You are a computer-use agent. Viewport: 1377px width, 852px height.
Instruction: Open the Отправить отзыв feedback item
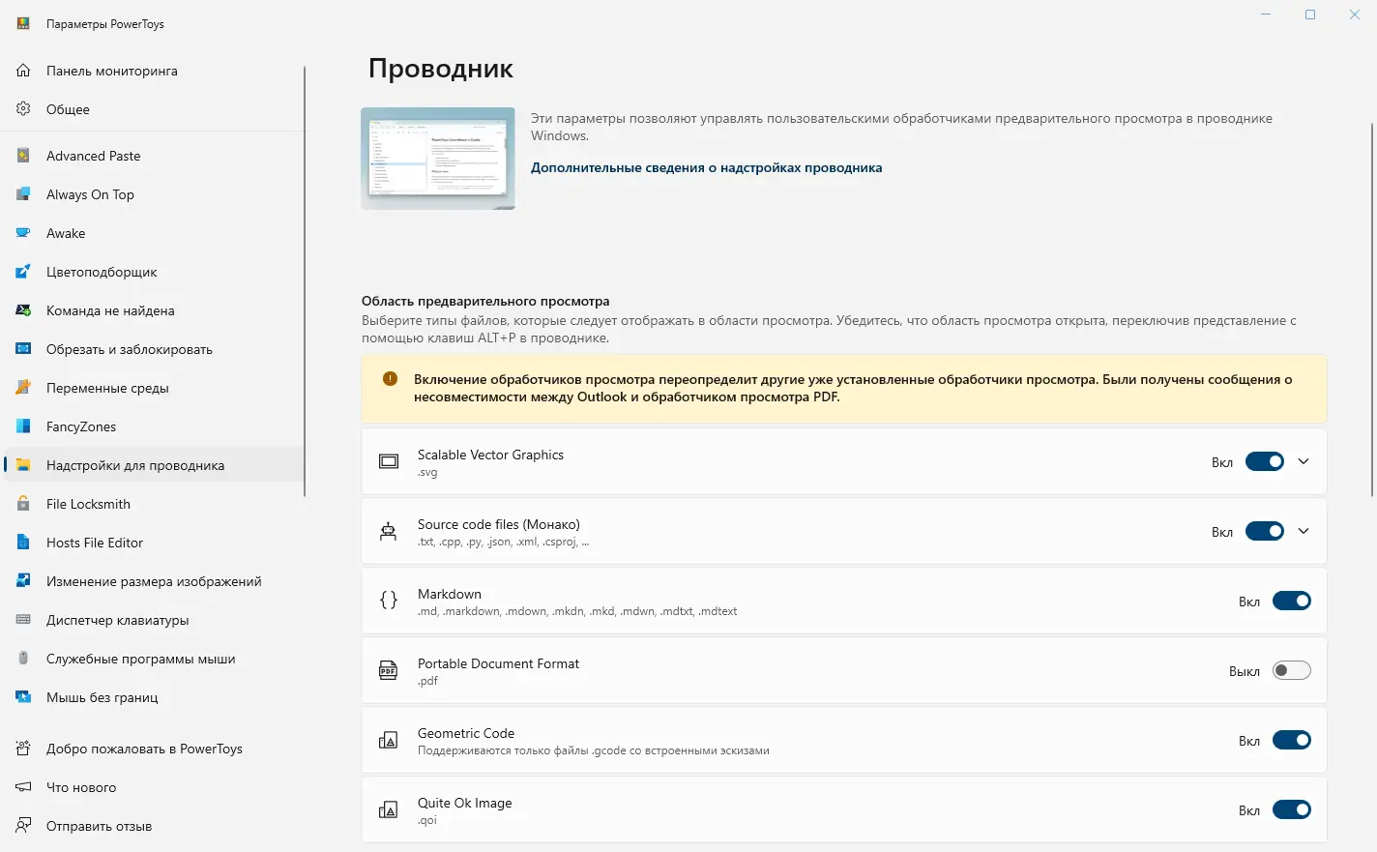pyautogui.click(x=99, y=826)
